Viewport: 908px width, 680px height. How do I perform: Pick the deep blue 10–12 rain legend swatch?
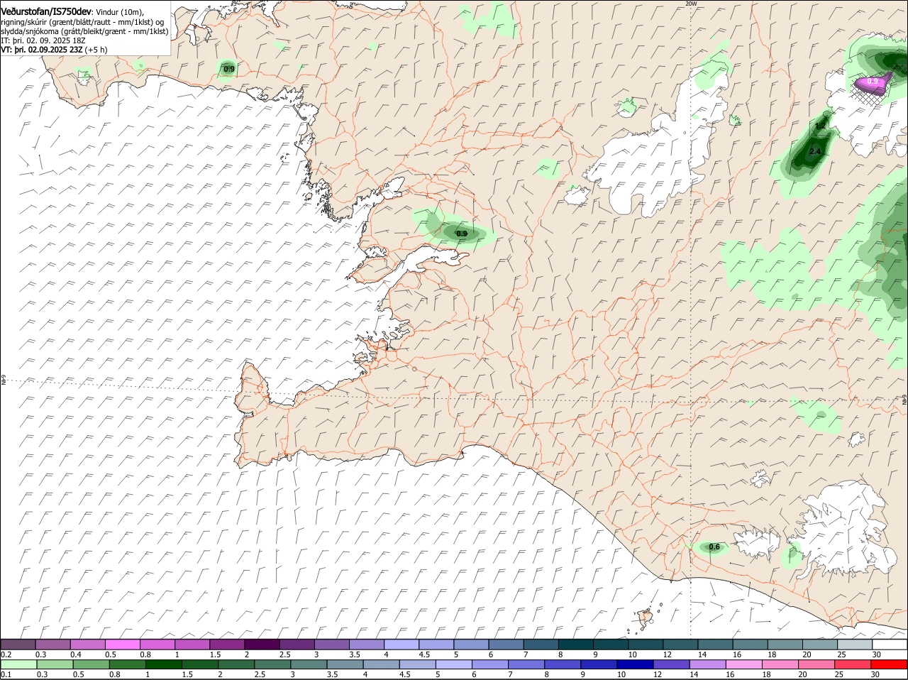(x=636, y=664)
